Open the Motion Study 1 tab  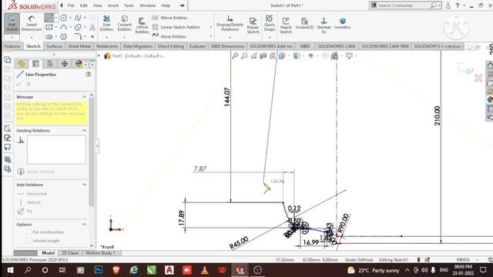101,253
